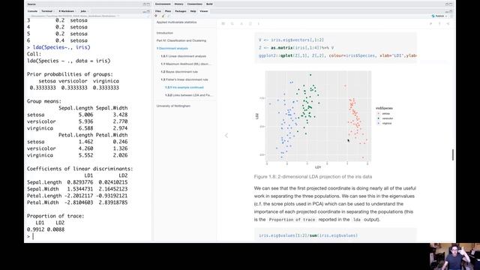
Task: Switch to the Jobs tab
Action: (83, 11)
